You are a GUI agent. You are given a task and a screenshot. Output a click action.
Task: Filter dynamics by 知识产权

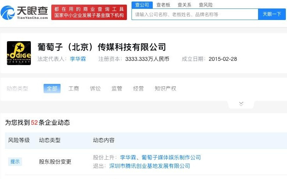[165, 89]
